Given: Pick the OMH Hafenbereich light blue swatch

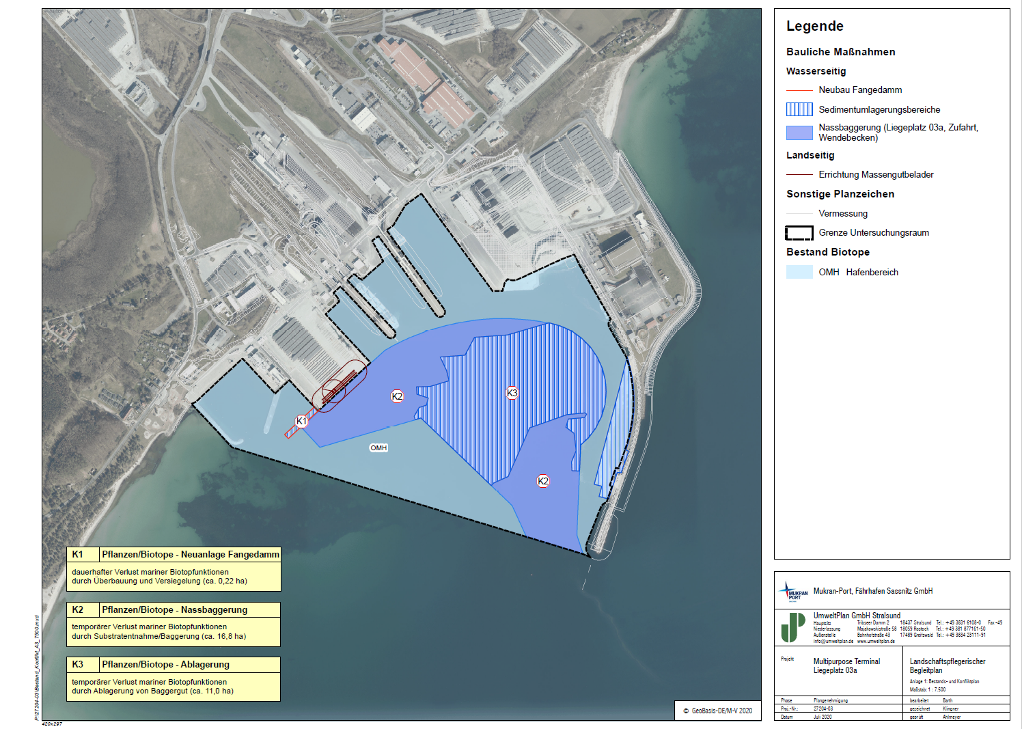Looking at the screenshot, I should click(799, 272).
